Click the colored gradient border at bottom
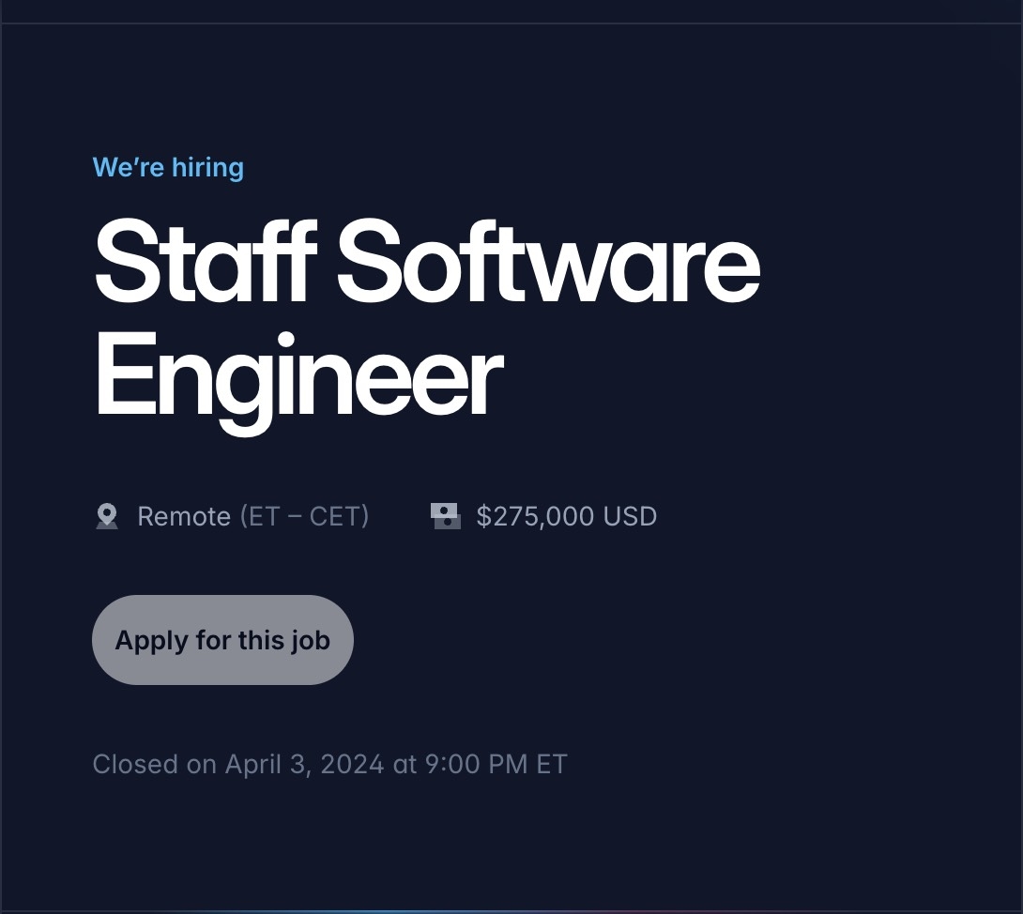The width and height of the screenshot is (1023, 914). coord(511,911)
